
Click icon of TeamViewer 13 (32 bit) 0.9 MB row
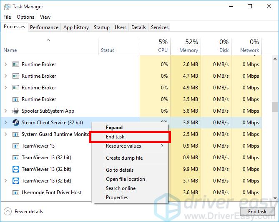[x=16, y=158]
